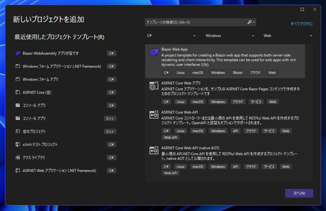Click the Blazor Web App template icon
The width and height of the screenshot is (326, 211).
coord(154,52)
